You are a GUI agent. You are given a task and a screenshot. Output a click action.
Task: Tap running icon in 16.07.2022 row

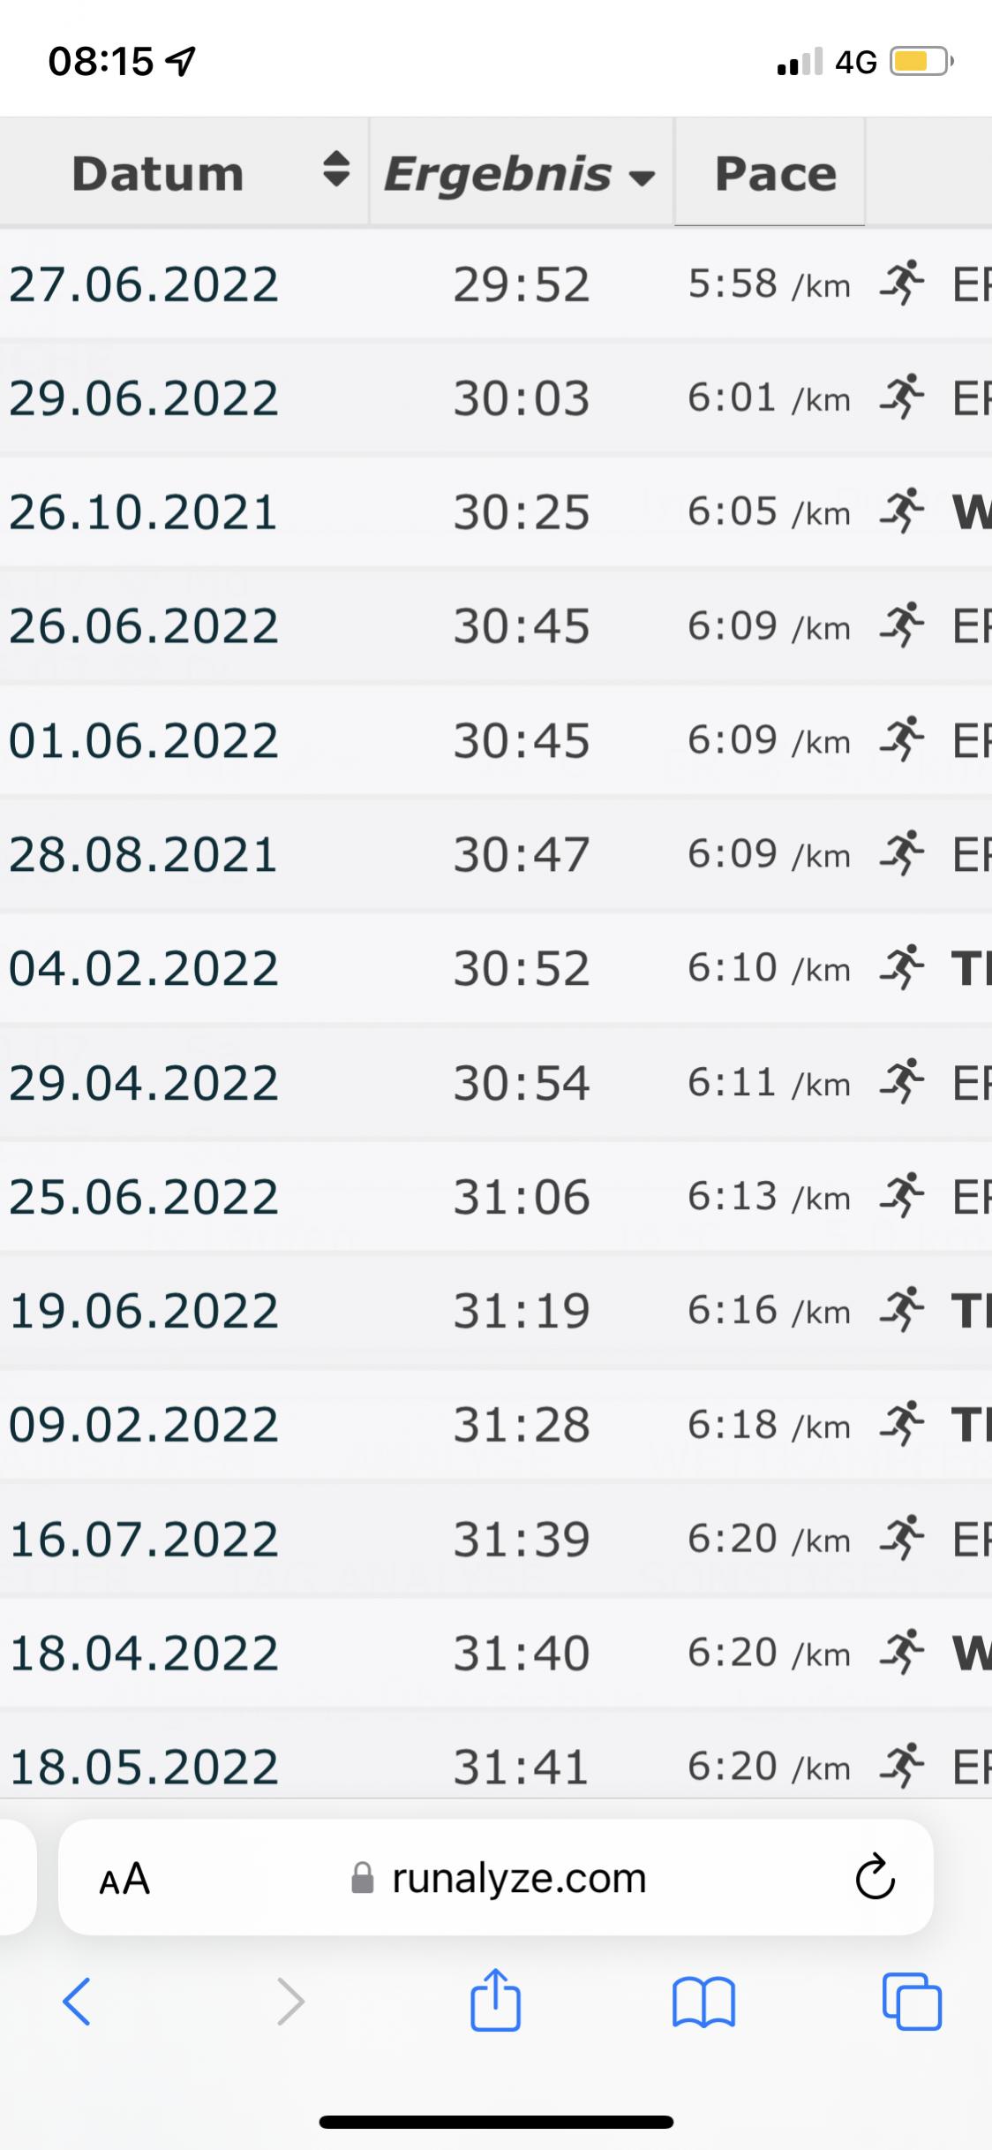[x=902, y=1538]
